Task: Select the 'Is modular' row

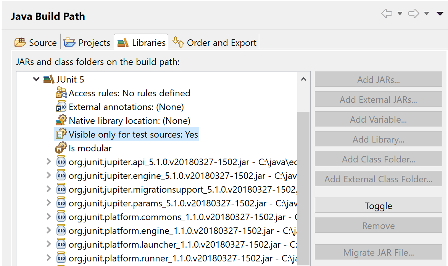Action: point(90,148)
